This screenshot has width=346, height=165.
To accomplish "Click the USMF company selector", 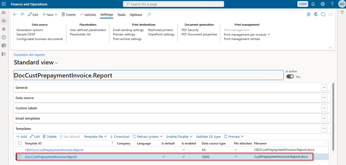I will [303, 4].
